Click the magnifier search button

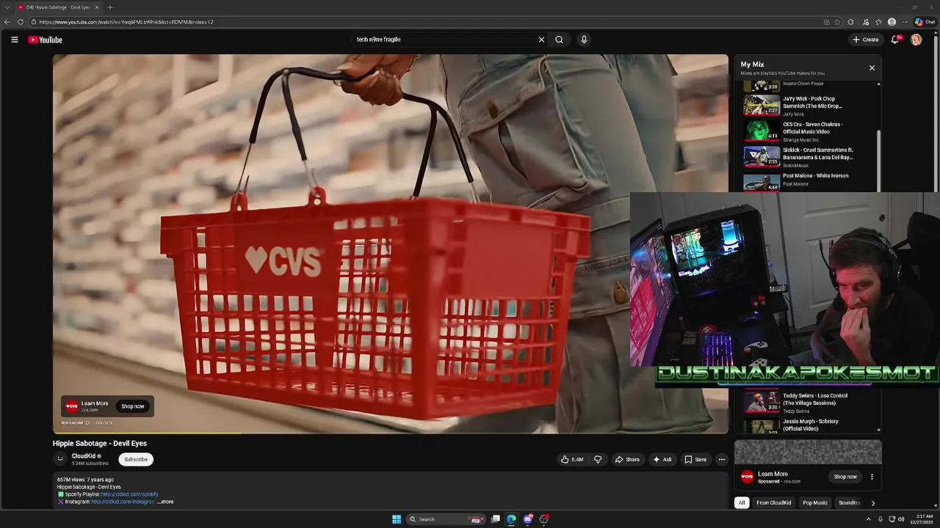(x=560, y=40)
